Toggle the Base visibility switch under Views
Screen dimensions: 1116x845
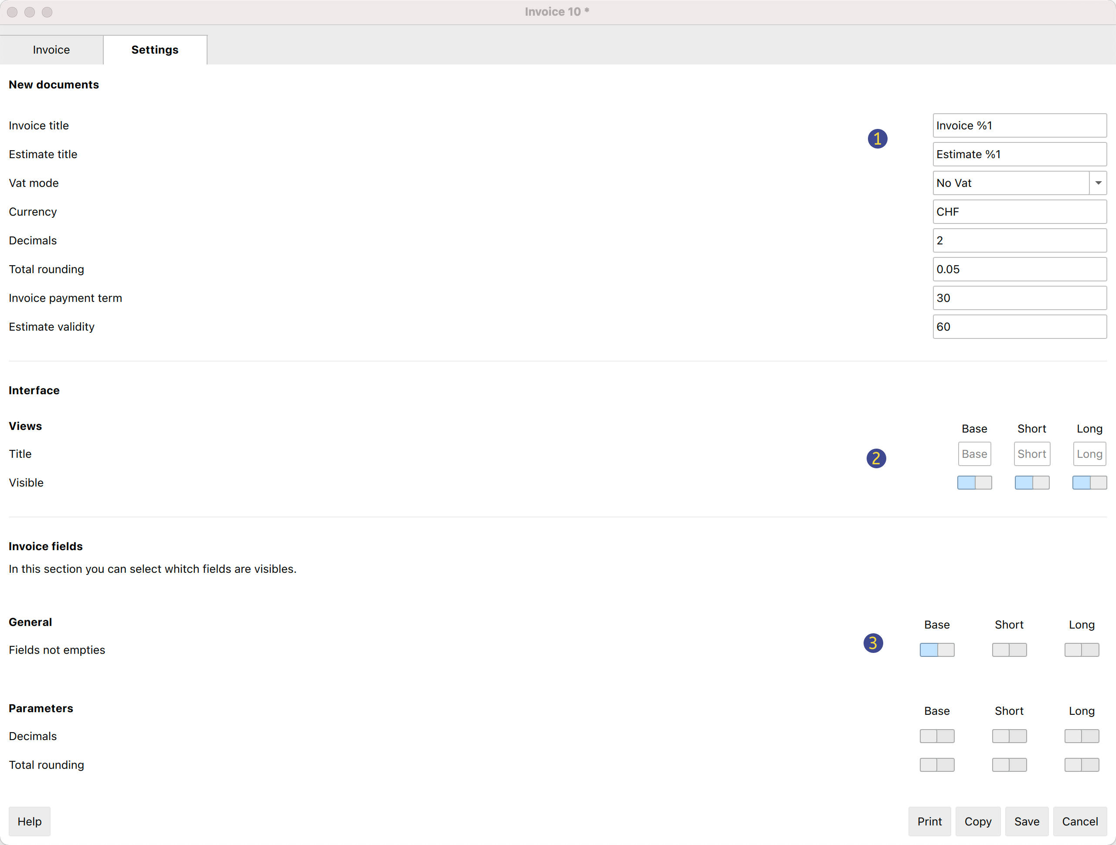[x=974, y=483]
